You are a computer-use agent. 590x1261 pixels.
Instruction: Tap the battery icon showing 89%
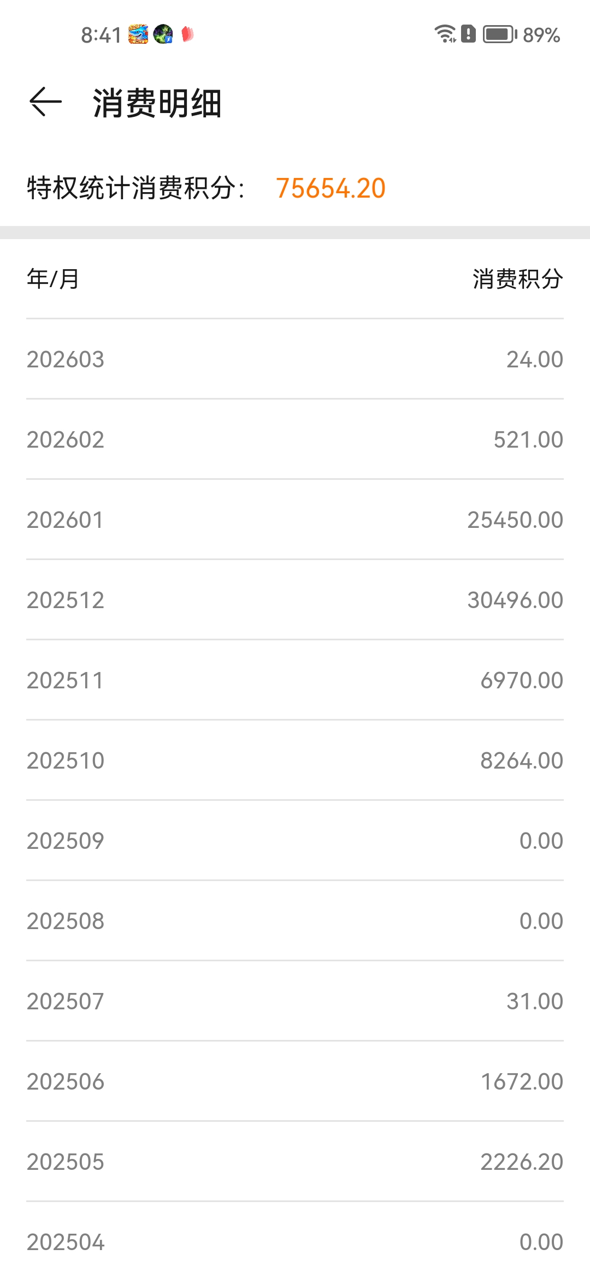click(x=499, y=34)
